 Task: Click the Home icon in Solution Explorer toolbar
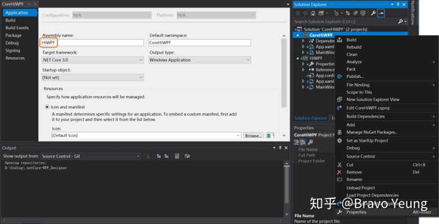[313, 13]
